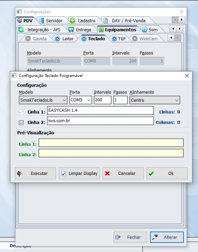Click the DAV / Pré-Venda document icon
The width and height of the screenshot is (198, 252).
[105, 20]
